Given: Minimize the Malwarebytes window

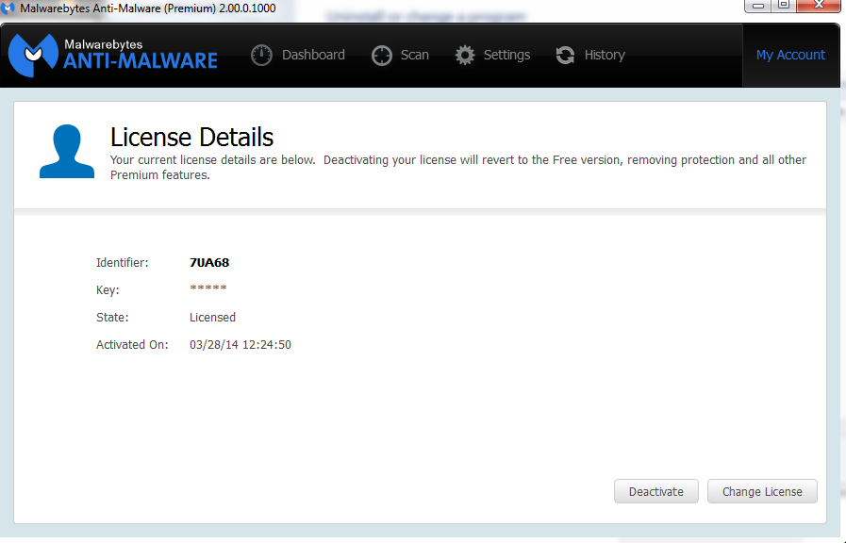Looking at the screenshot, I should point(758,6).
